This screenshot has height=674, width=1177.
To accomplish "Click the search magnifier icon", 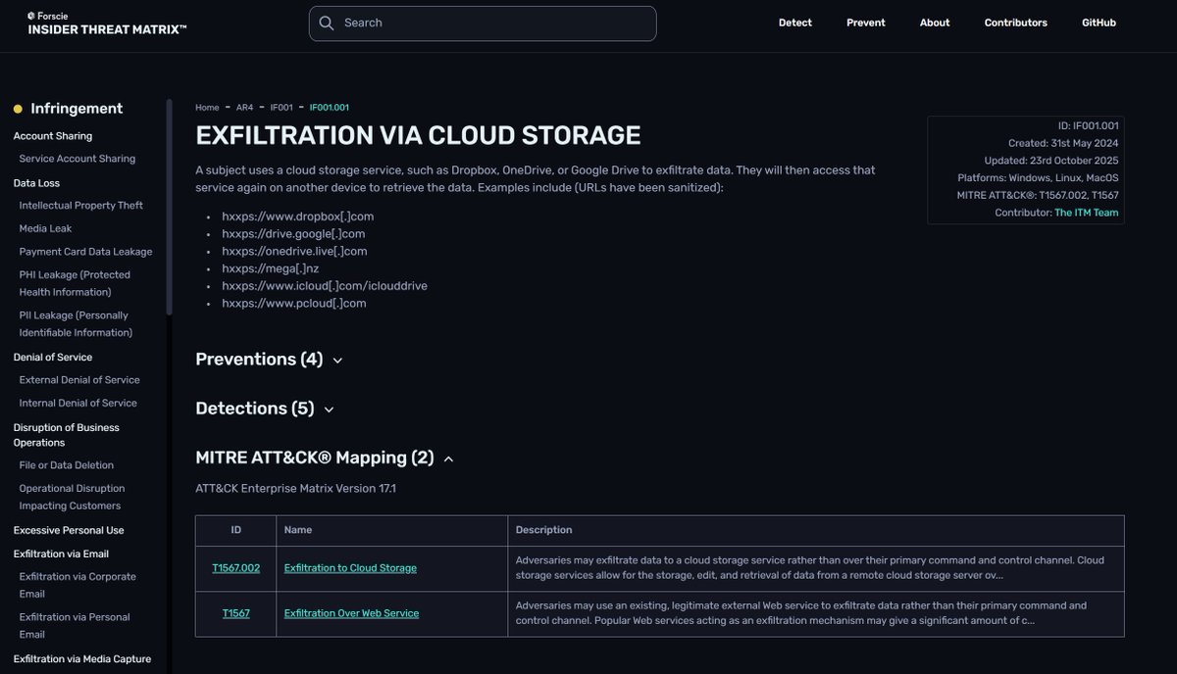I will pos(327,23).
